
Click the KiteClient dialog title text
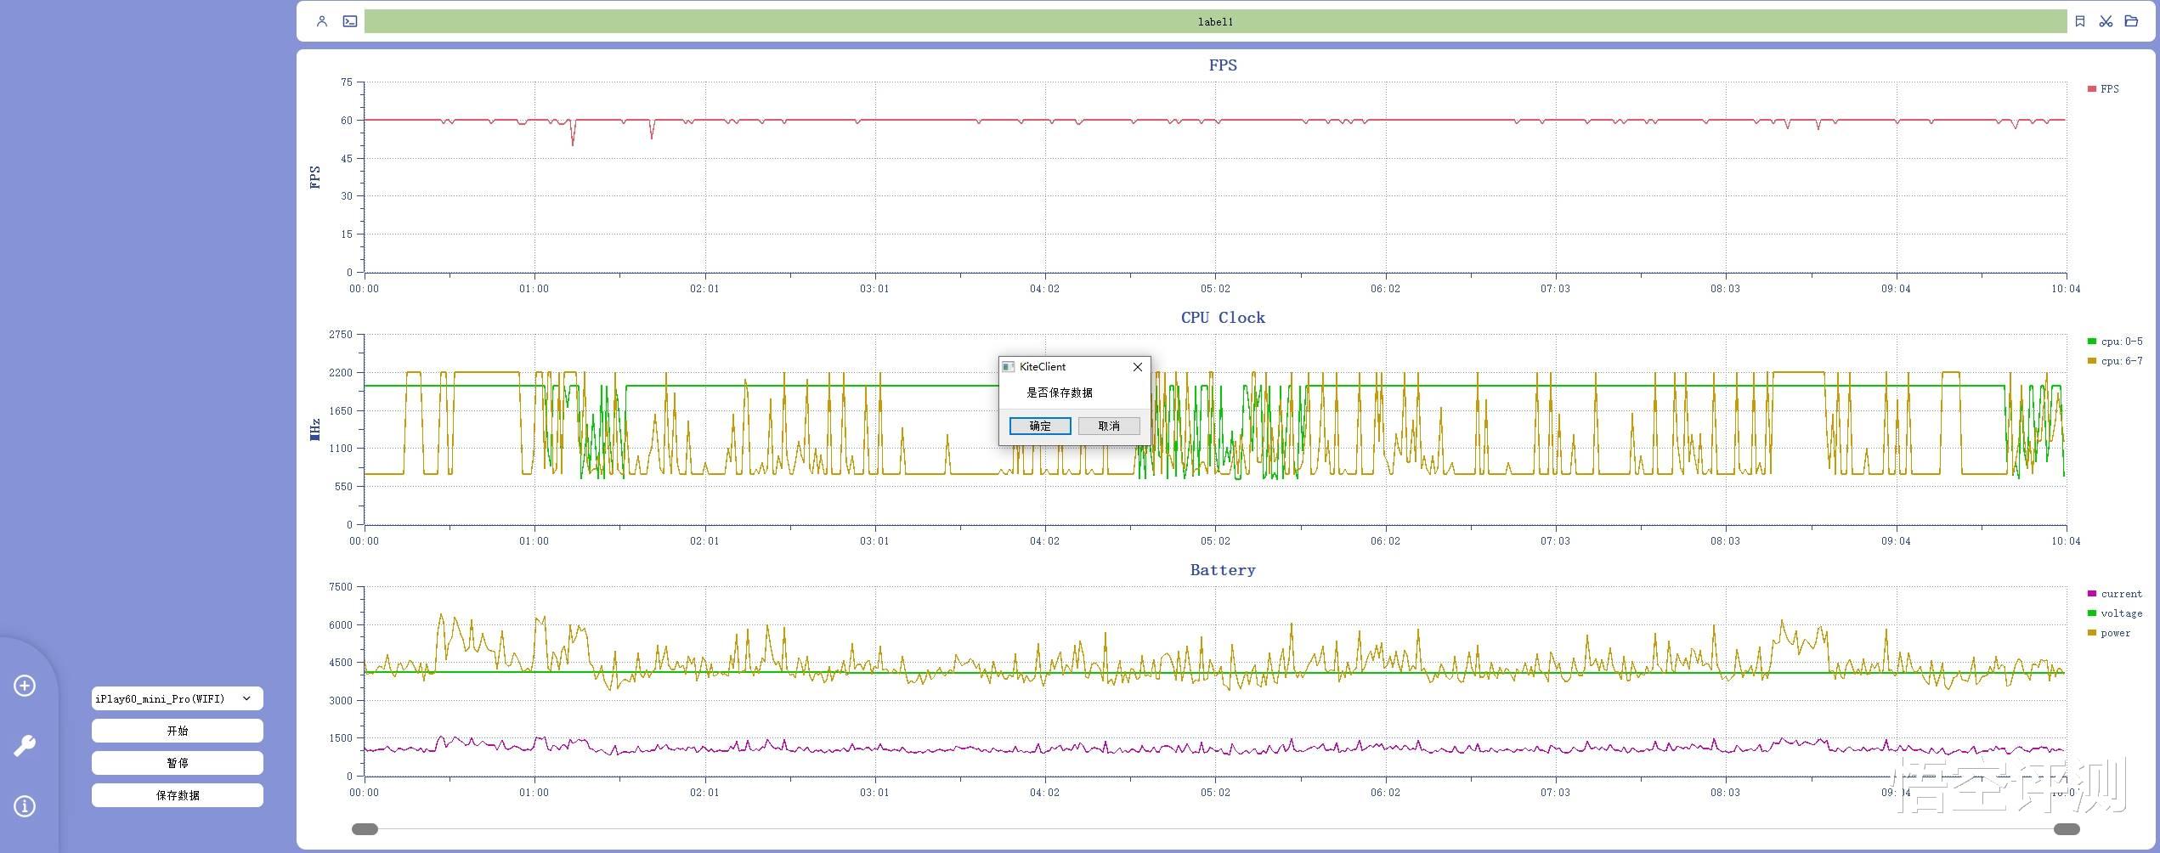pyautogui.click(x=1043, y=367)
